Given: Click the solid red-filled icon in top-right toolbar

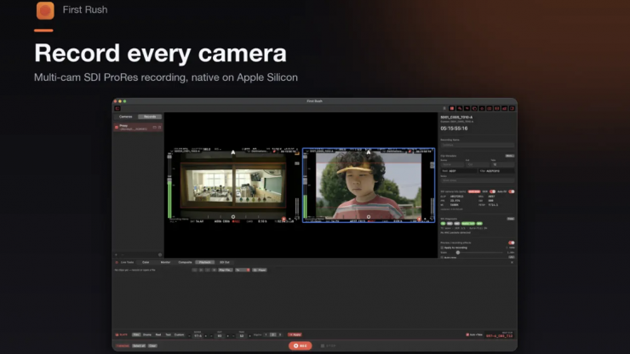Looking at the screenshot, I should click(x=452, y=108).
